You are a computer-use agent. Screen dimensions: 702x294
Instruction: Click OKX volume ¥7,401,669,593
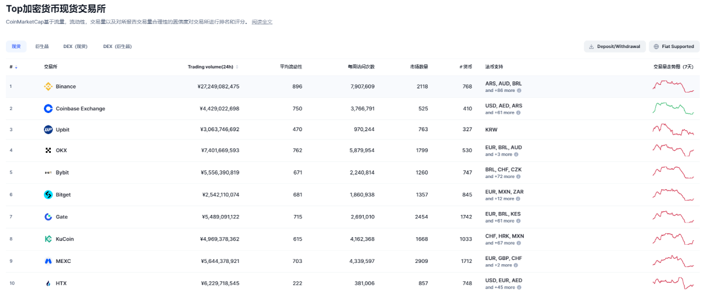(220, 151)
